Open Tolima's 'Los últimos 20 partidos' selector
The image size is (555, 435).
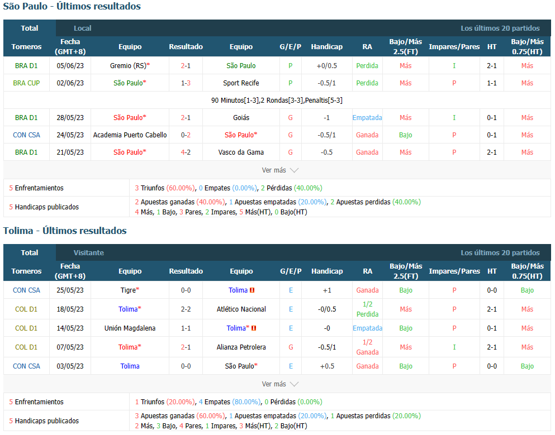coord(500,253)
